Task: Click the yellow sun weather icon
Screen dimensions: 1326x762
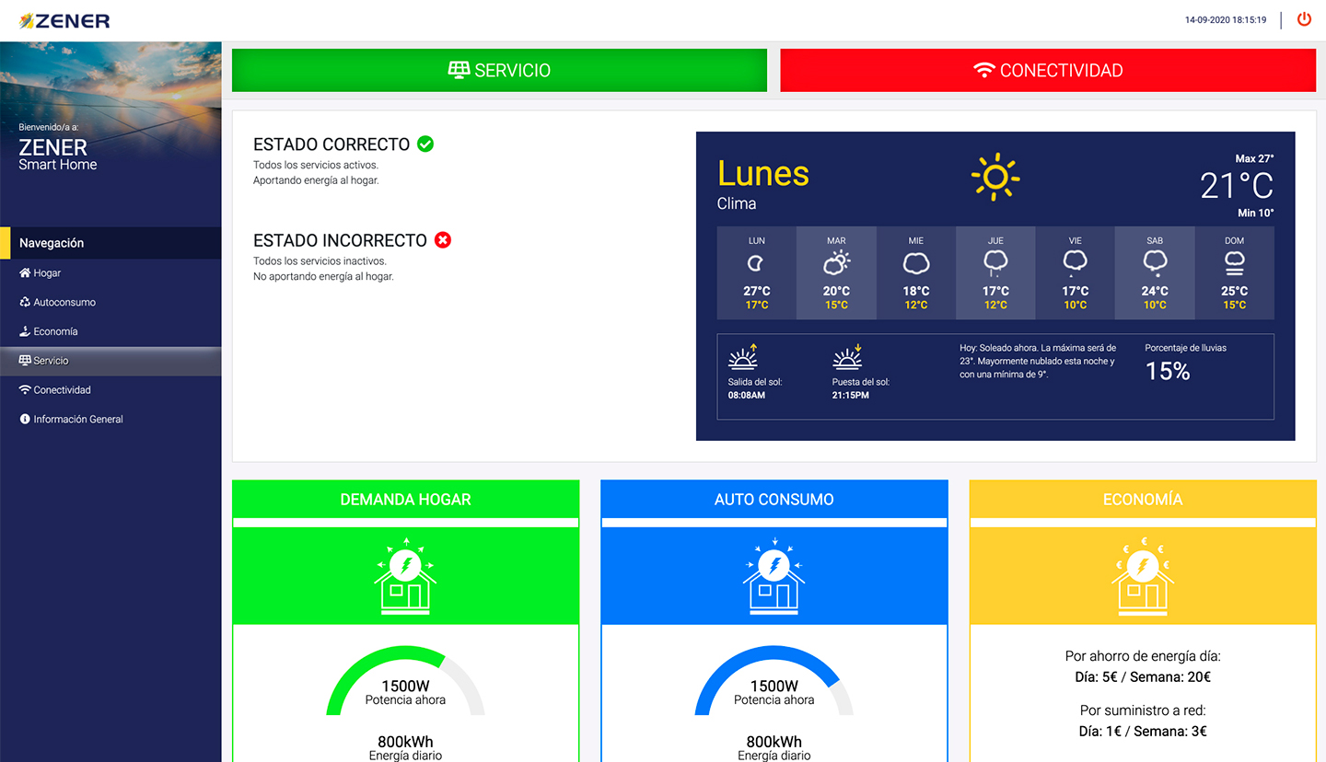Action: click(994, 177)
